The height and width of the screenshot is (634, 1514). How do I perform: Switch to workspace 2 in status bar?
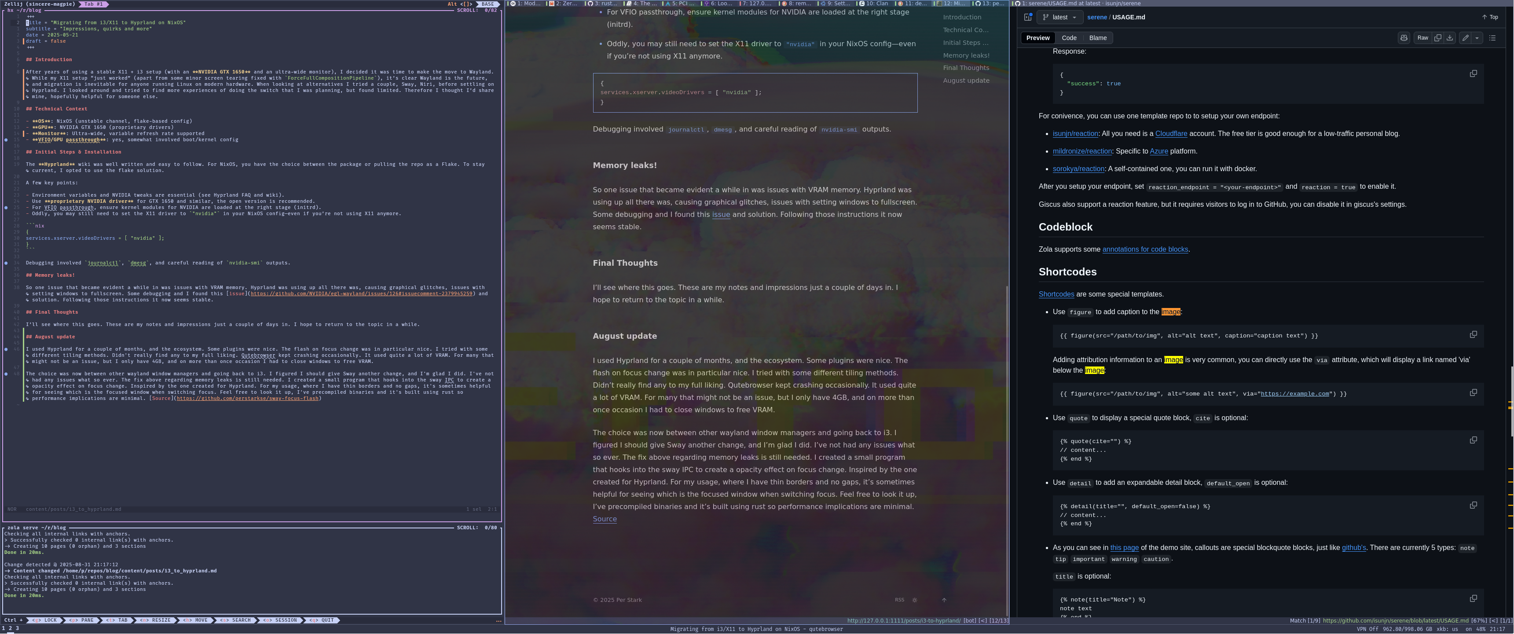click(x=10, y=629)
